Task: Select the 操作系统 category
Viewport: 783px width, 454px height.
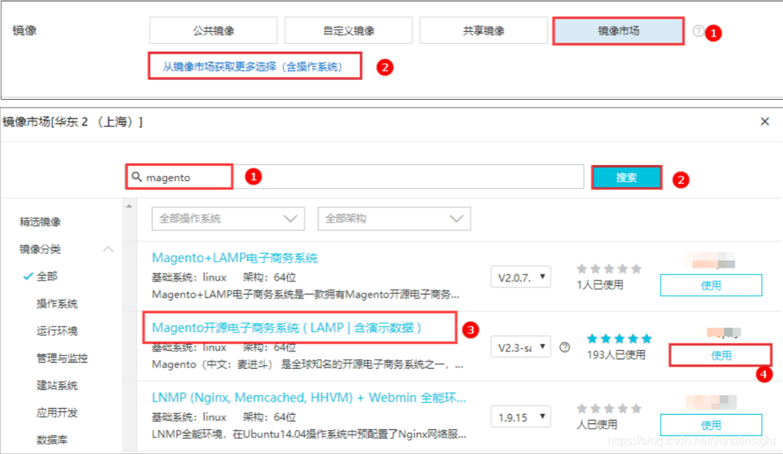Action: coord(57,303)
